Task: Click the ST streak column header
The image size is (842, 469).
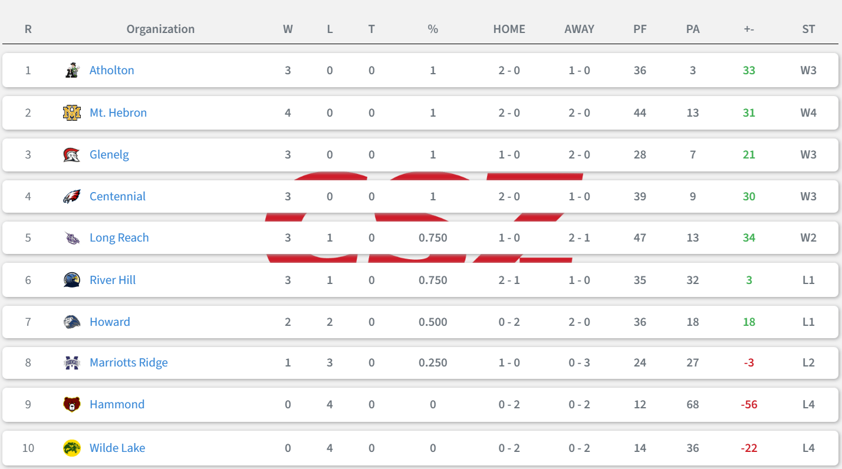Action: point(808,29)
